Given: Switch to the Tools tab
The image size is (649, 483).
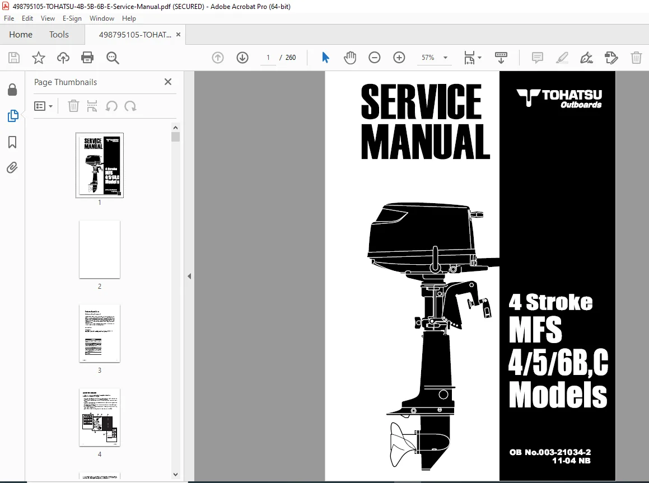Looking at the screenshot, I should pos(59,35).
